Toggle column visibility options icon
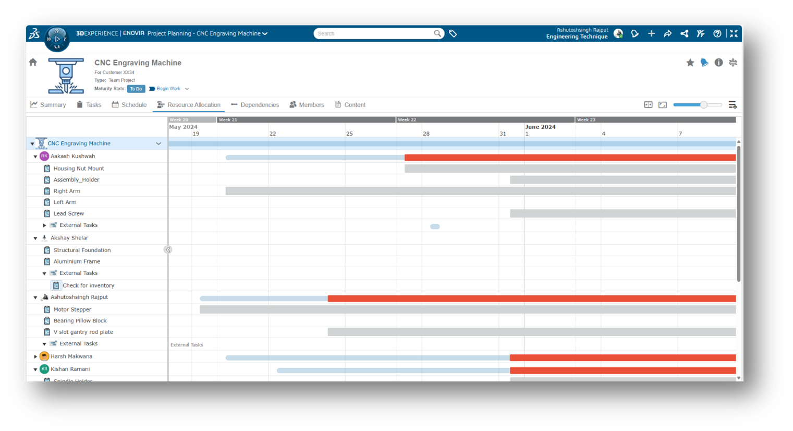This screenshot has width=793, height=431. click(733, 105)
